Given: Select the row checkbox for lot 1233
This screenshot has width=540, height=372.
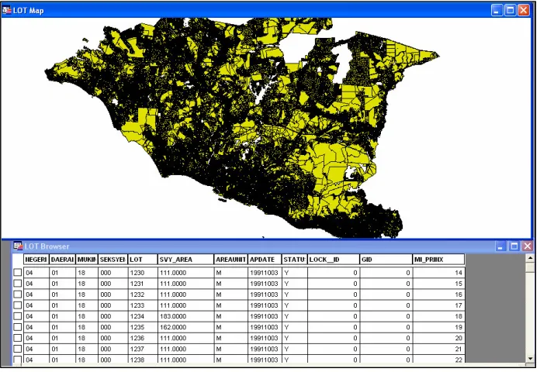Looking at the screenshot, I should [x=18, y=305].
